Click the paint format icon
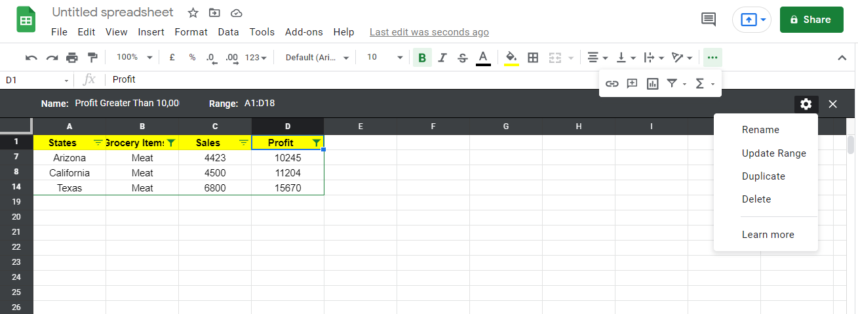This screenshot has width=858, height=314. click(x=92, y=58)
